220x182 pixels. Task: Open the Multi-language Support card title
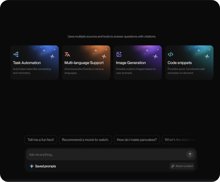pyautogui.click(x=84, y=63)
